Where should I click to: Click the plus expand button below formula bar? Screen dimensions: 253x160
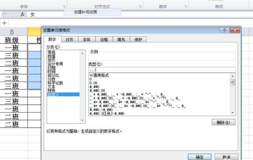point(4,23)
